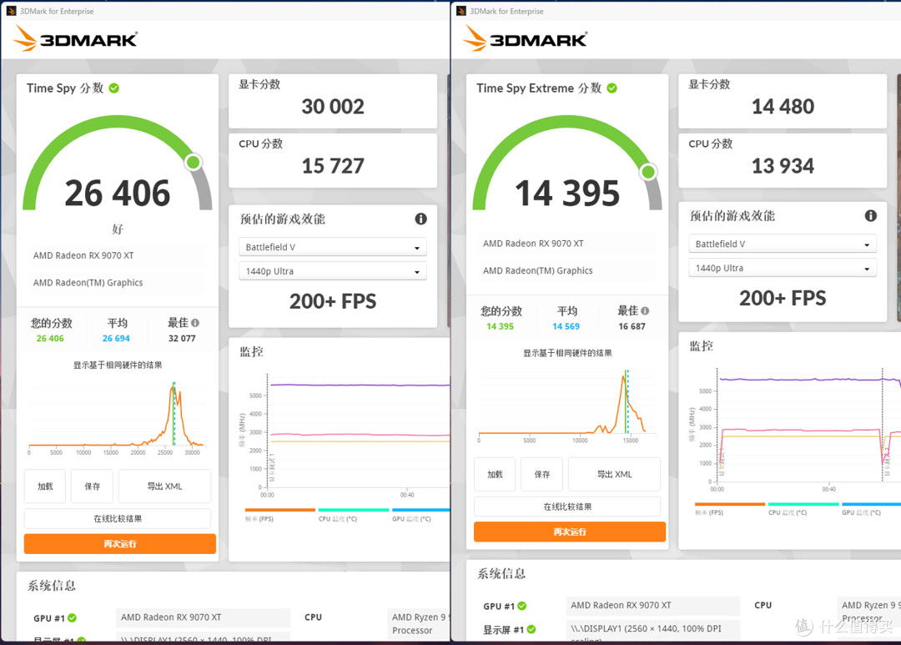This screenshot has height=645, width=901.
Task: Open Battlefield V game dropdown in Time Spy window
Action: (333, 247)
